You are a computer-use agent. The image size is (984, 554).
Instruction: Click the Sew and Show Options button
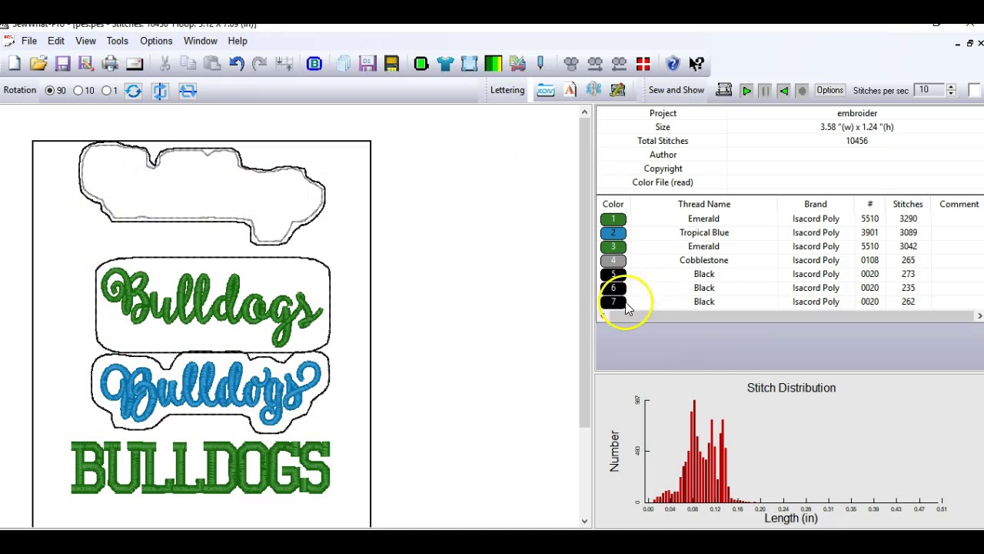click(830, 91)
